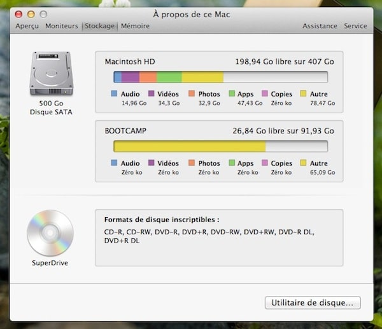382x329 pixels.
Task: Click green Apps swatch under BOOTCAMP
Action: [232, 163]
